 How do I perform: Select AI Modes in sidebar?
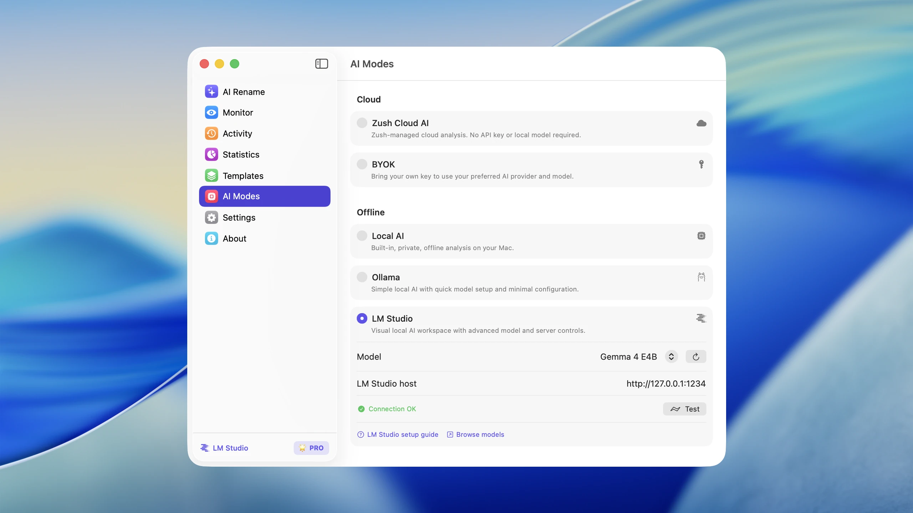(x=265, y=196)
